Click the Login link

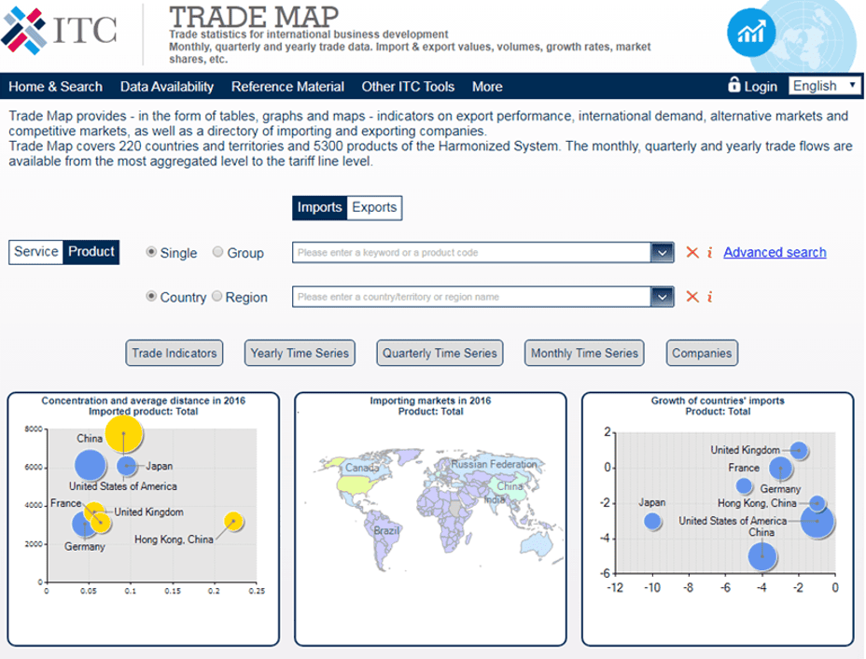click(761, 87)
